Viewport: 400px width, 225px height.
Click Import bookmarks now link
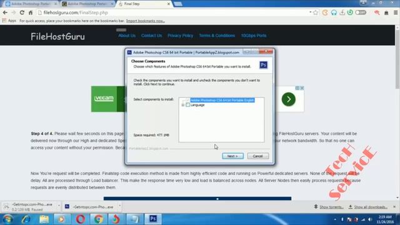click(146, 21)
